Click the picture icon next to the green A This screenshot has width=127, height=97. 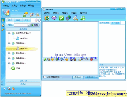click(x=49, y=59)
